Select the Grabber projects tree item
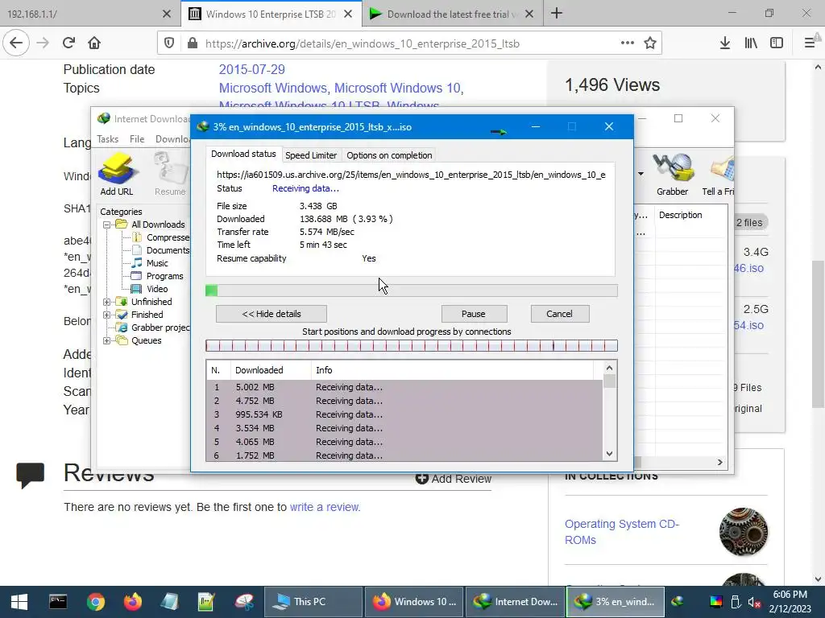 (x=160, y=328)
